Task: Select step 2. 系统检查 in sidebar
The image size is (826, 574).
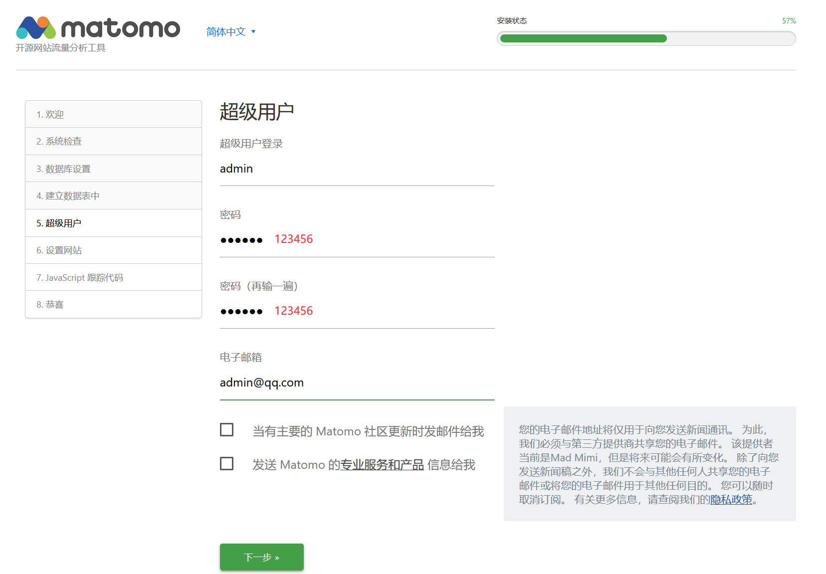Action: [x=113, y=141]
